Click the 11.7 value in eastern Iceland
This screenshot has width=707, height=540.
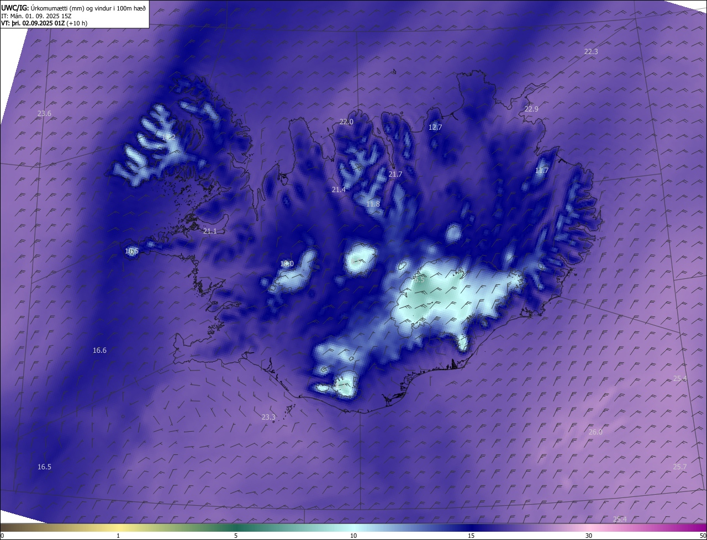(542, 171)
